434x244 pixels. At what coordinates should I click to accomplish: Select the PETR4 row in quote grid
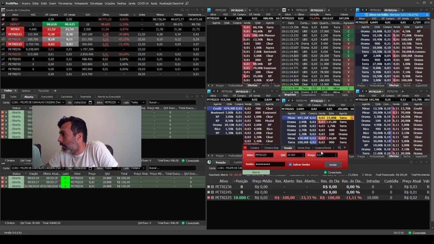[x=103, y=29]
